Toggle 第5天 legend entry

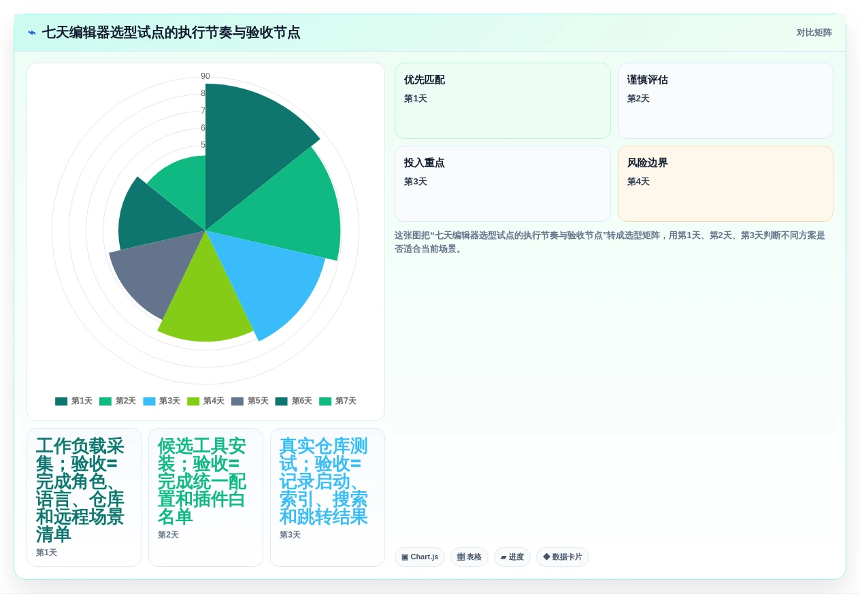click(x=250, y=401)
